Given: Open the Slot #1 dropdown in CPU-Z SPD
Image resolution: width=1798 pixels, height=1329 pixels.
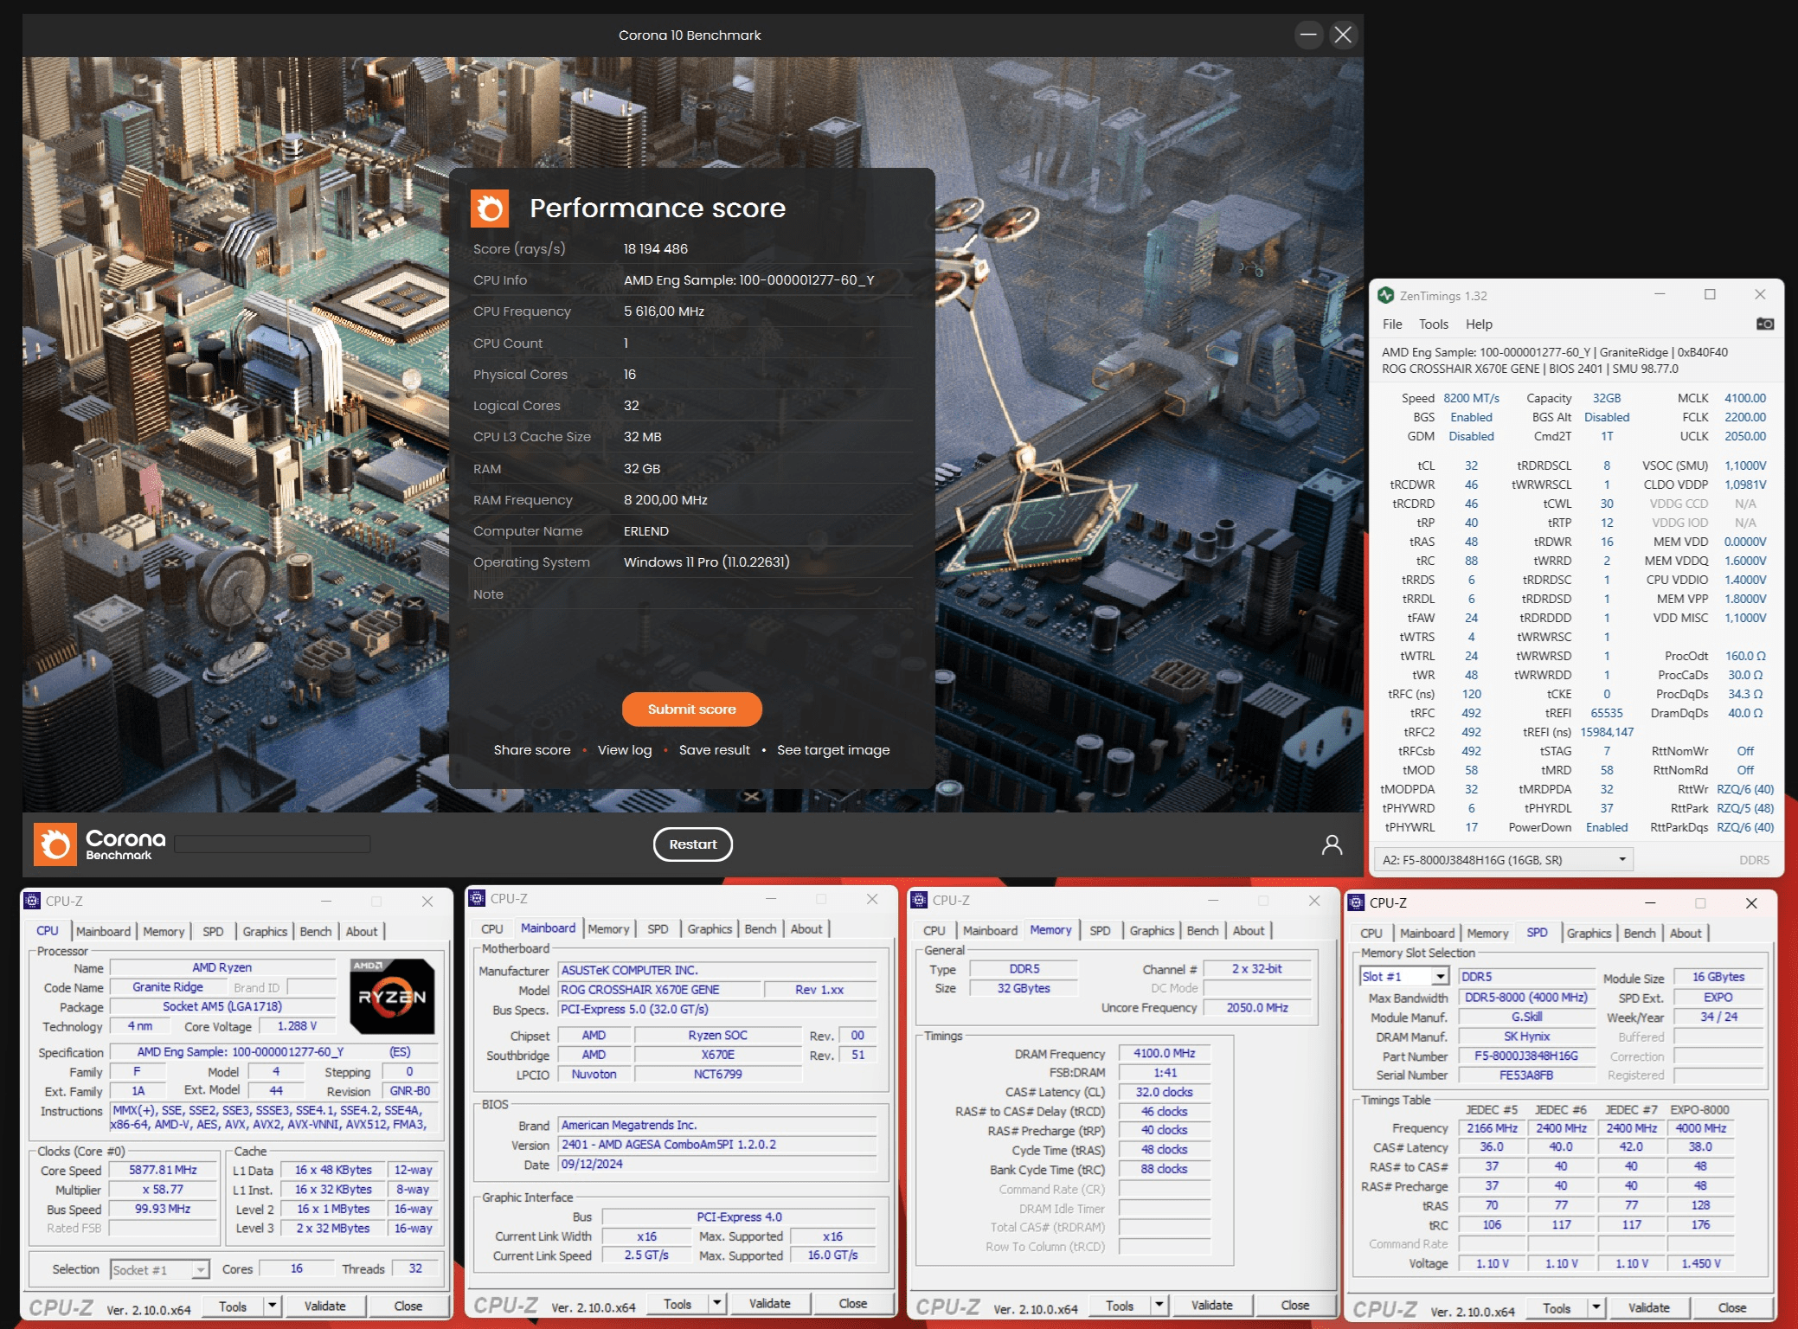Looking at the screenshot, I should tap(1440, 977).
